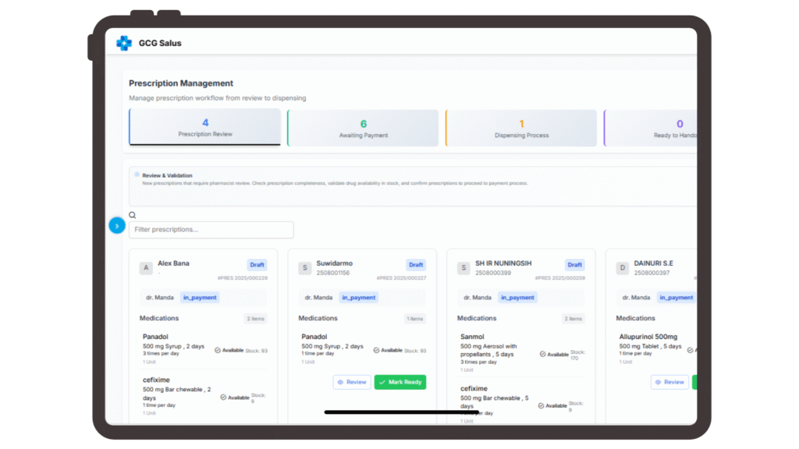Select the Dispensing Process tab
The height and width of the screenshot is (449, 799).
(521, 129)
